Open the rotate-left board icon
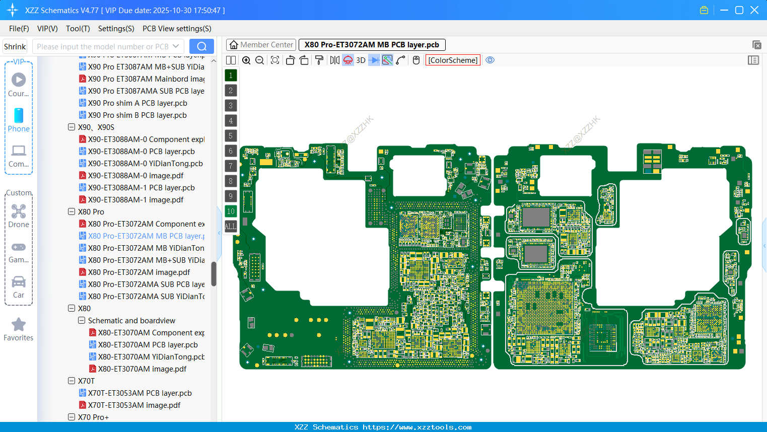 click(x=290, y=60)
